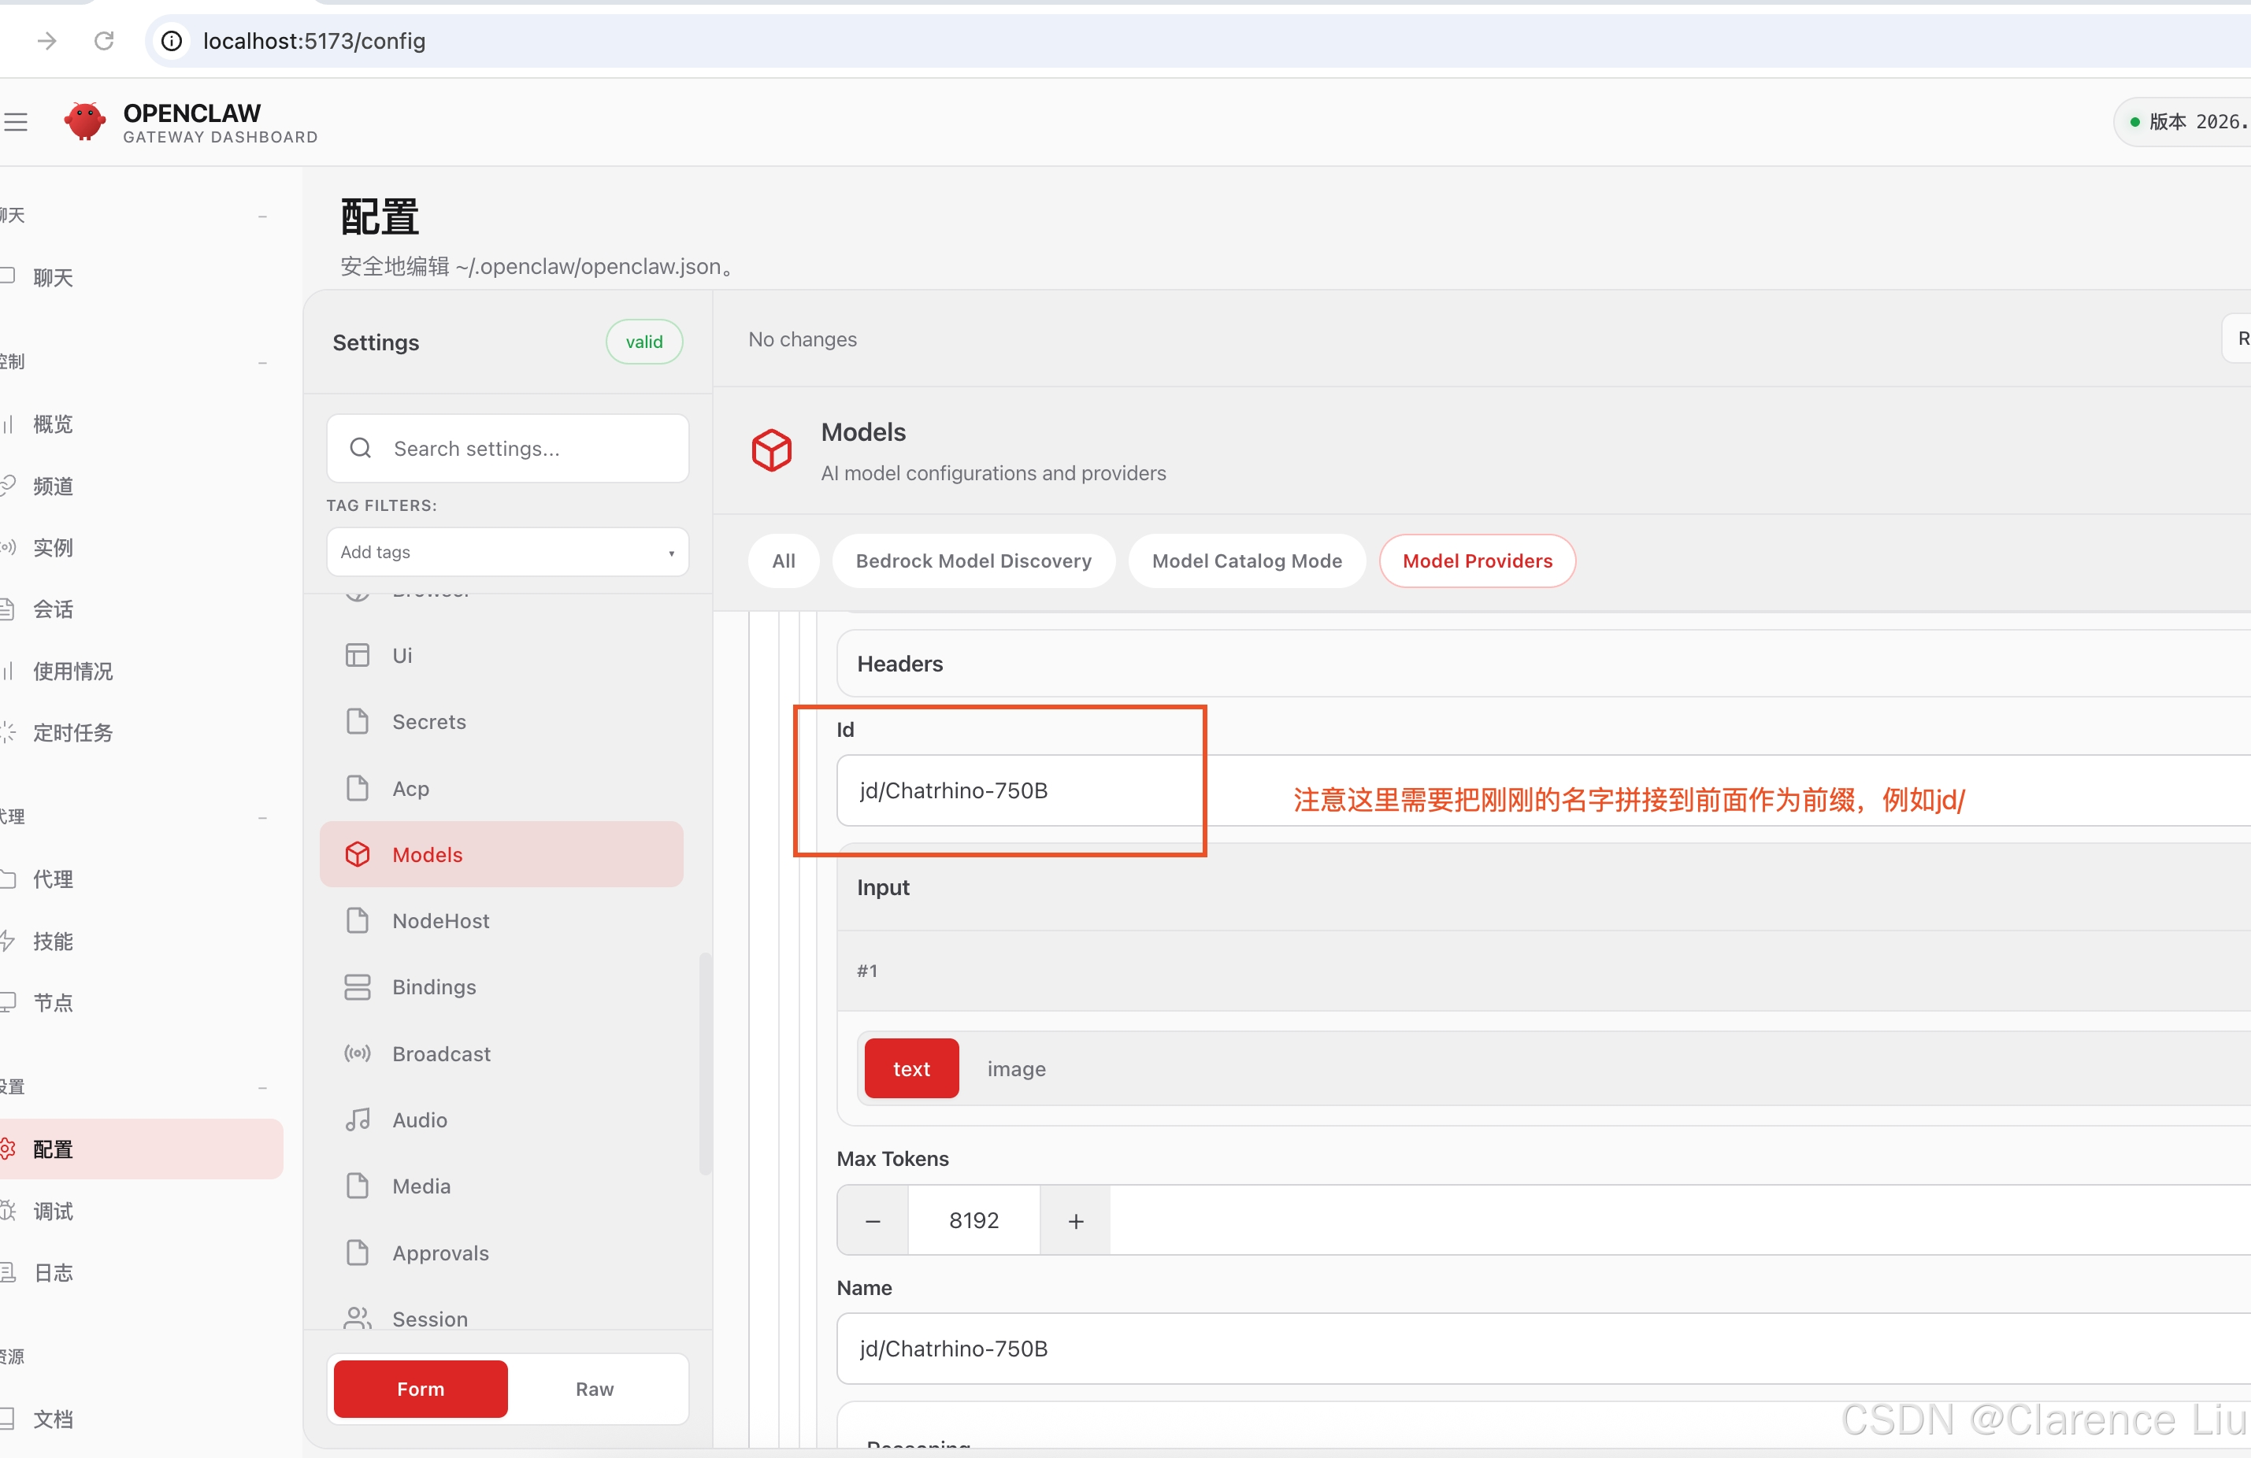Click the Ui layout icon
Viewport: 2251px width, 1458px height.
(x=358, y=655)
